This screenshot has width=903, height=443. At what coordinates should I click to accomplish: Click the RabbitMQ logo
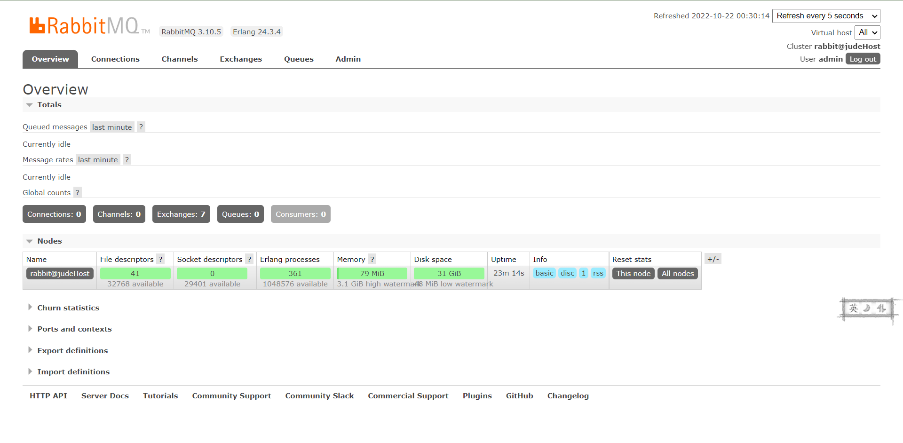coord(89,26)
